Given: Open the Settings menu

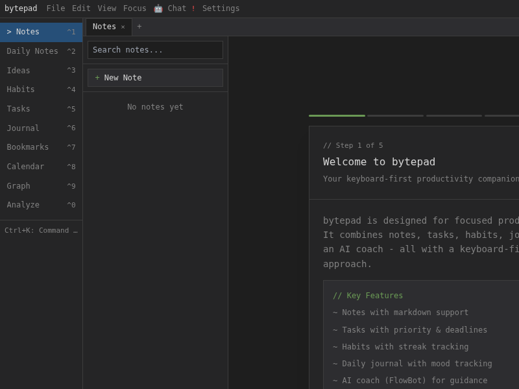Looking at the screenshot, I should (221, 8).
